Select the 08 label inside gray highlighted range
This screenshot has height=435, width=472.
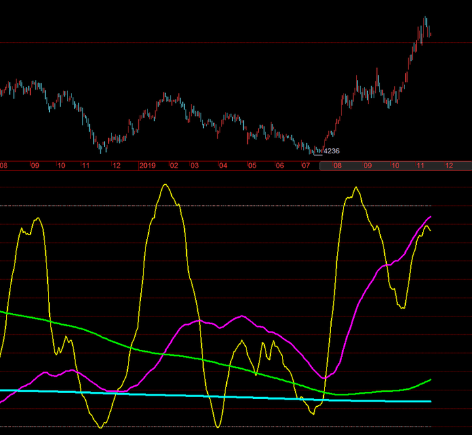tap(338, 166)
